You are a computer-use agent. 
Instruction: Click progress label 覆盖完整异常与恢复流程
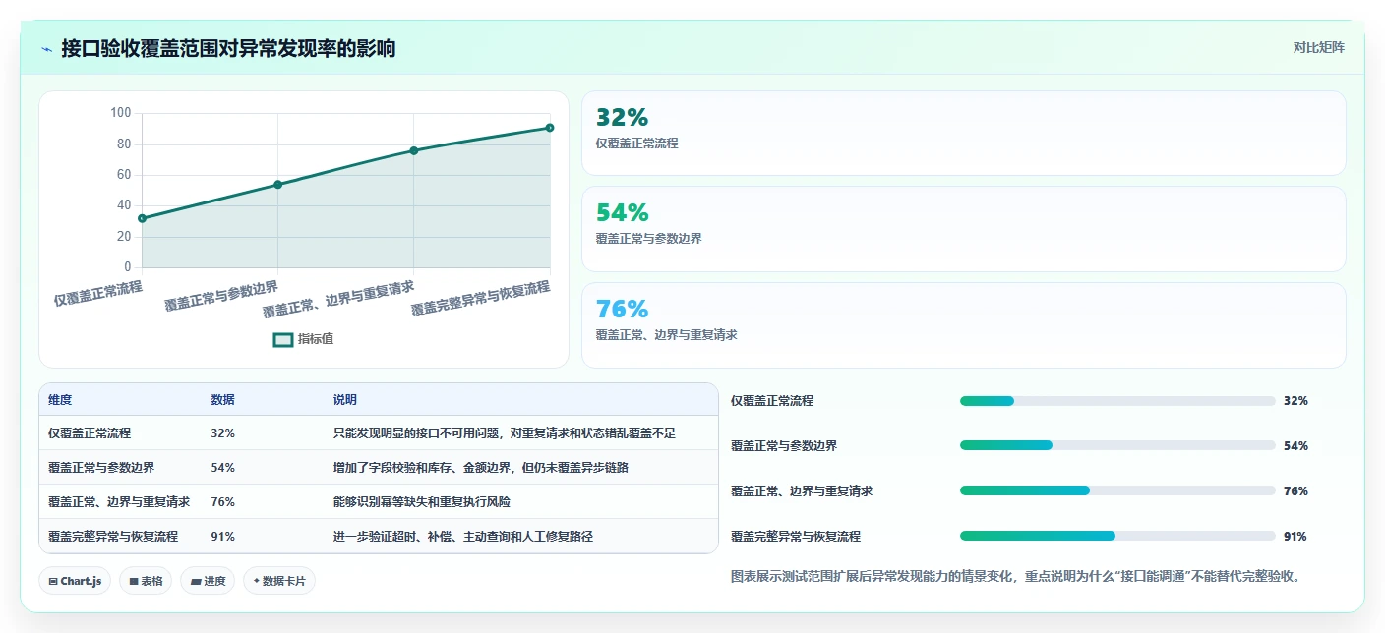pos(796,536)
